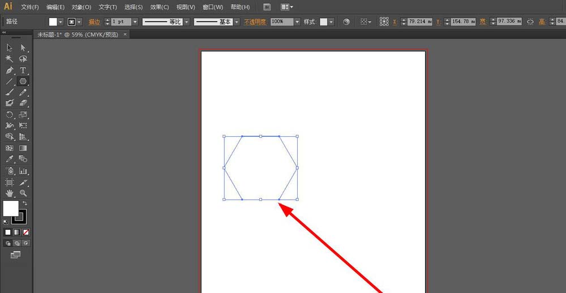Screen dimensions: 566x293
Task: Open stroke weight 1 pt dropdown
Action: click(x=135, y=21)
